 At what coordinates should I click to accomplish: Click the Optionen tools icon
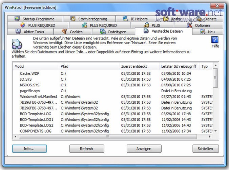pos(189,25)
